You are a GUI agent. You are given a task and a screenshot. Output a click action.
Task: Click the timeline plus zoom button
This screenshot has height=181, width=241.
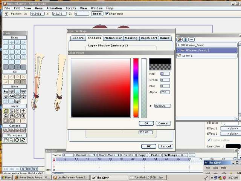coord(192,155)
